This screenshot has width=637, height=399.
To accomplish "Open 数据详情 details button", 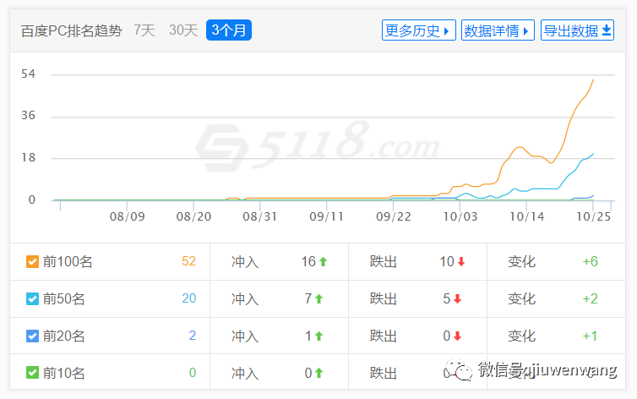I will point(498,30).
